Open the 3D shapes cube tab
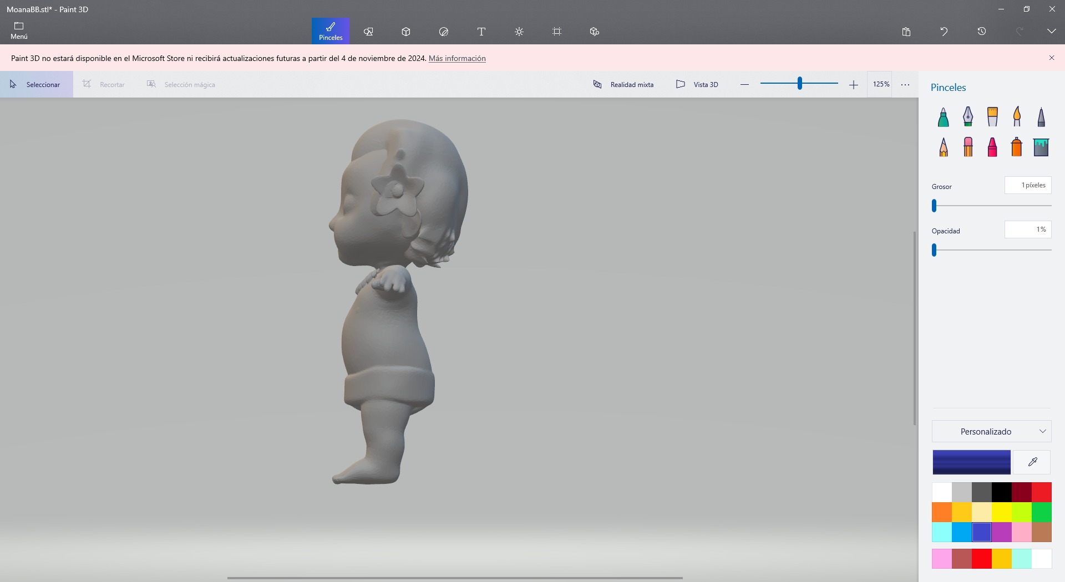Image resolution: width=1065 pixels, height=582 pixels. pyautogui.click(x=406, y=32)
